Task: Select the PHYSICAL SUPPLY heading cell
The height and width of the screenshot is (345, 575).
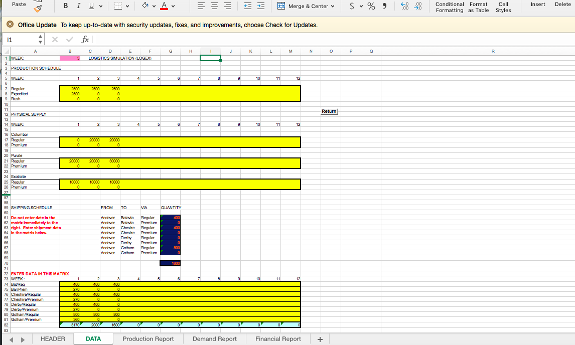Action: pyautogui.click(x=29, y=114)
